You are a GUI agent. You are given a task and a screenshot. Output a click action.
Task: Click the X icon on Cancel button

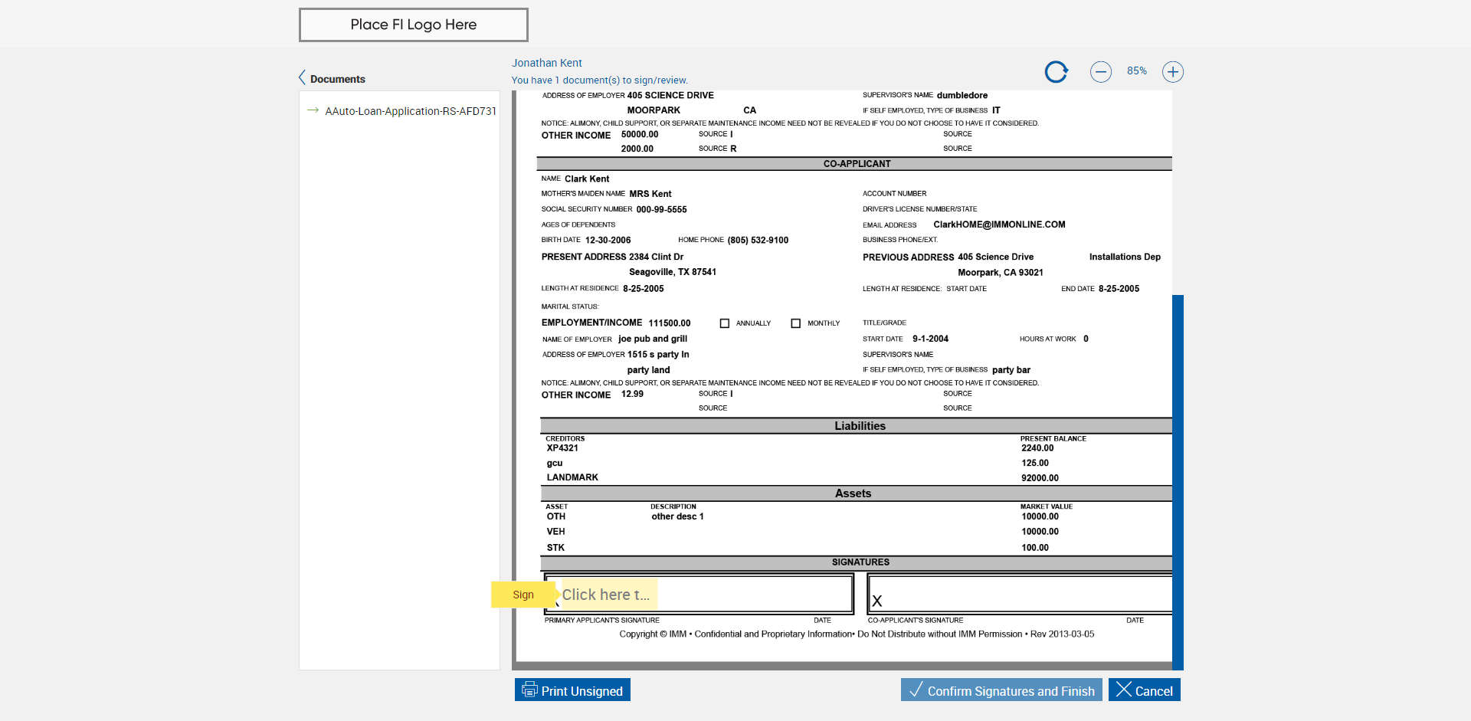[x=1124, y=690]
